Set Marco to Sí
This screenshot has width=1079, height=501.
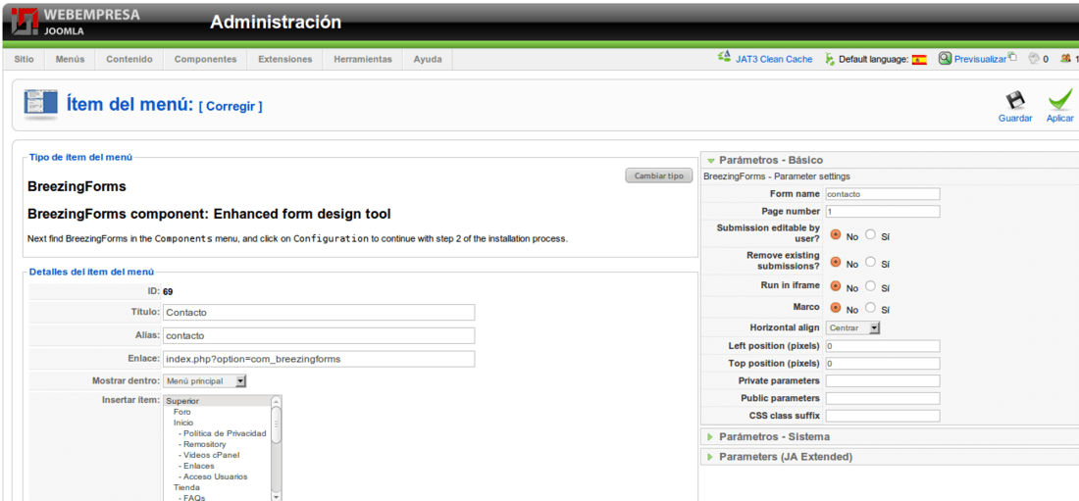(x=870, y=308)
